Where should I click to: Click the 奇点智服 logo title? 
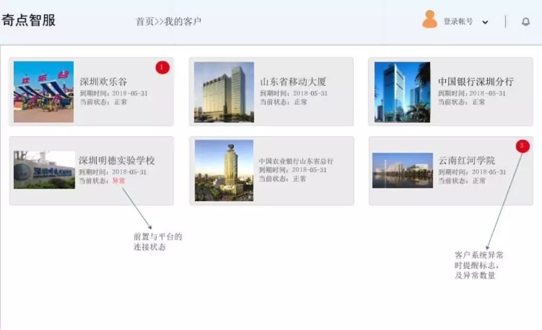(x=29, y=21)
